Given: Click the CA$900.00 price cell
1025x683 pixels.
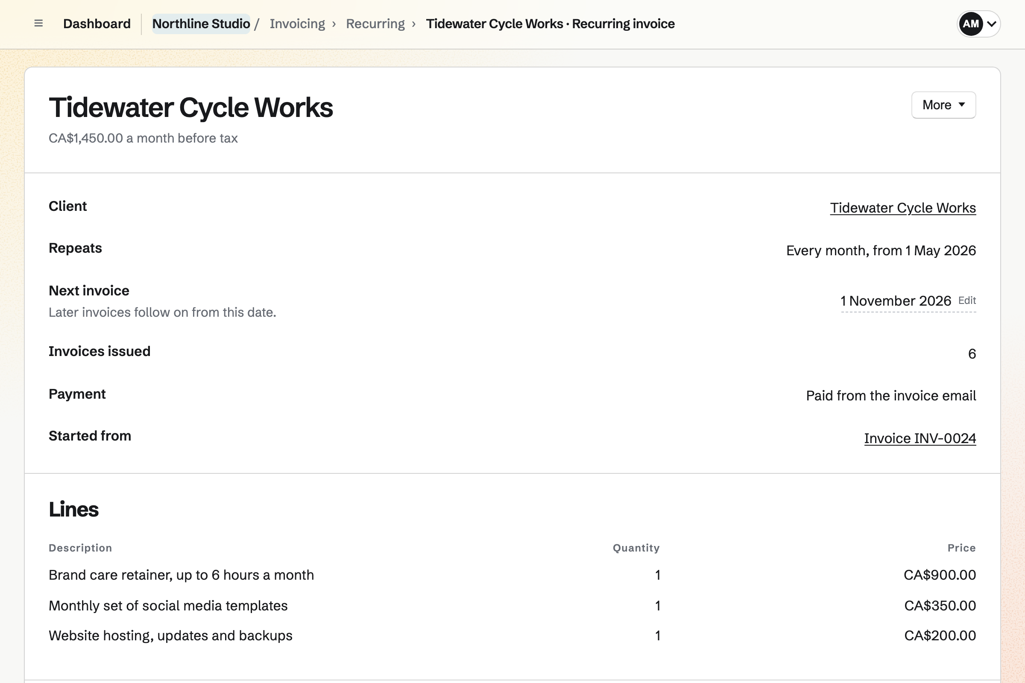Looking at the screenshot, I should click(x=940, y=575).
